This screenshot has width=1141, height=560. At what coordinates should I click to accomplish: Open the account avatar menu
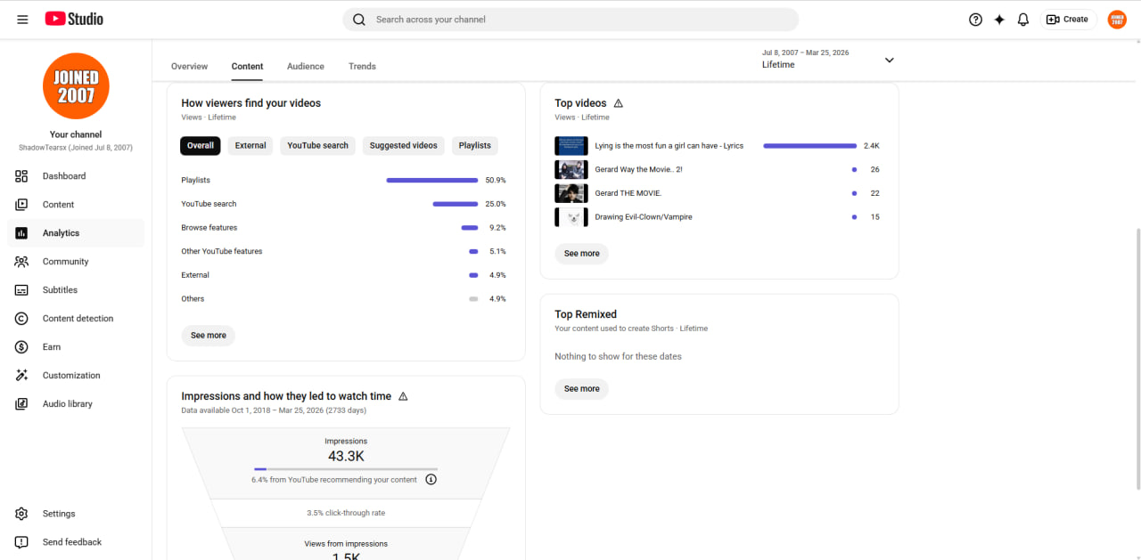tap(1117, 20)
